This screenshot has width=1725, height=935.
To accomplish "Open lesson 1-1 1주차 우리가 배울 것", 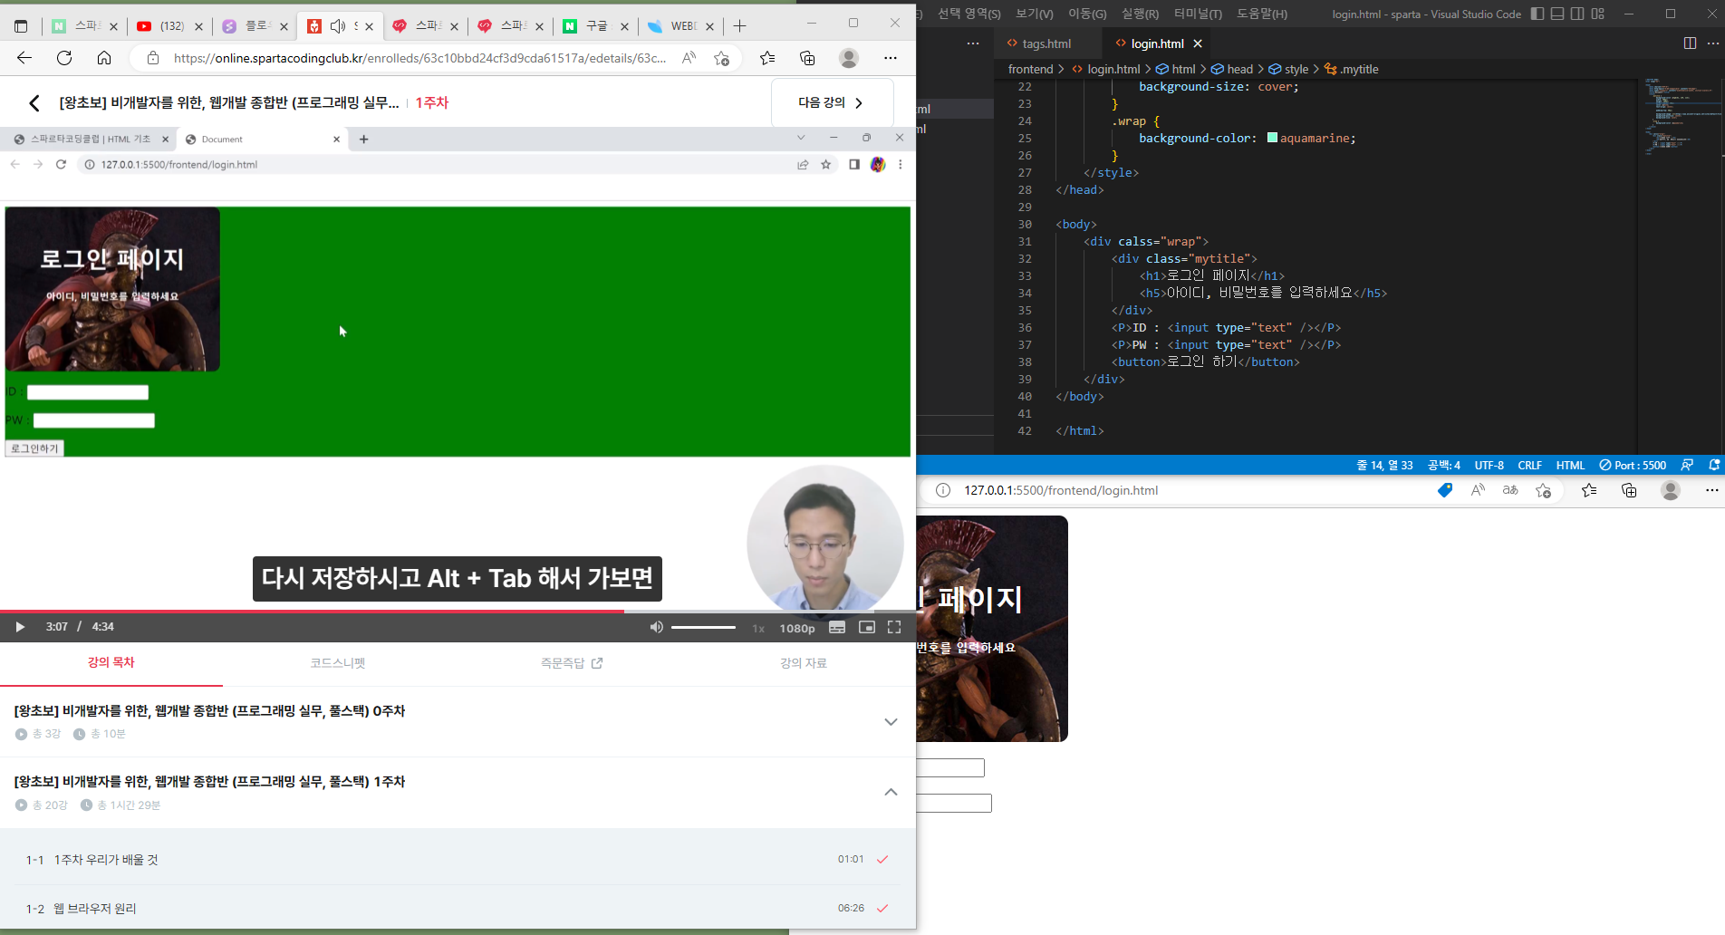I will click(x=458, y=859).
